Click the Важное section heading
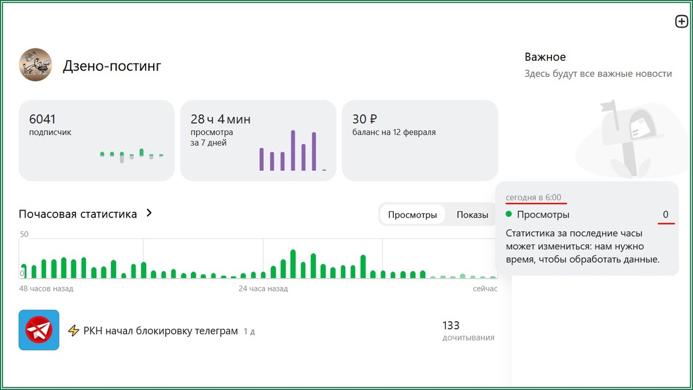This screenshot has height=390, width=693. (545, 57)
